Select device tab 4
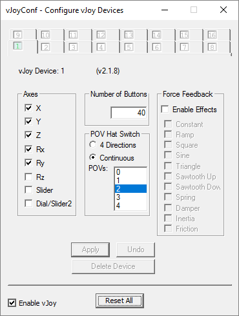The height and width of the screenshot is (316, 239). 106,47
